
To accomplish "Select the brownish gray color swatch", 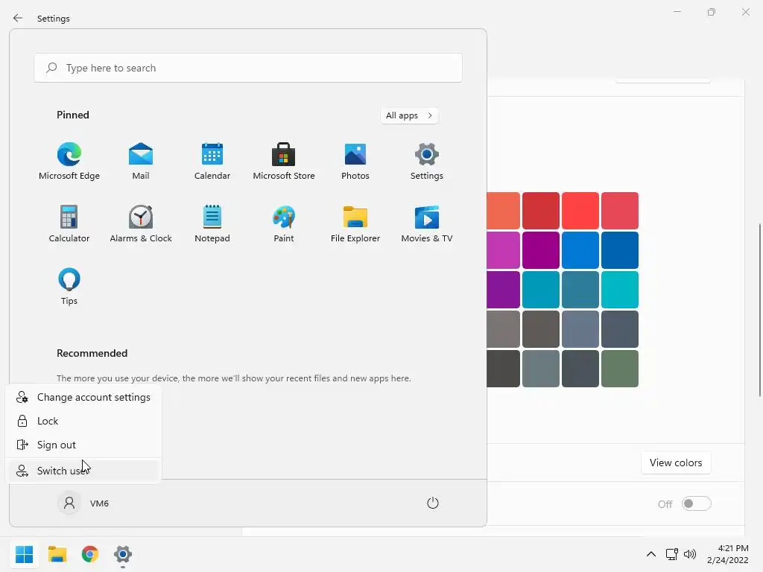I will tap(541, 329).
